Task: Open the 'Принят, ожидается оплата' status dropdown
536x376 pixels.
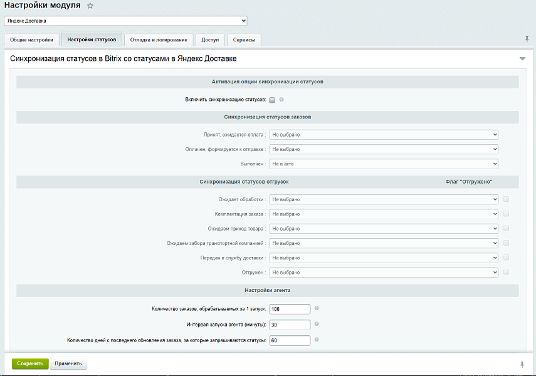Action: coord(384,134)
